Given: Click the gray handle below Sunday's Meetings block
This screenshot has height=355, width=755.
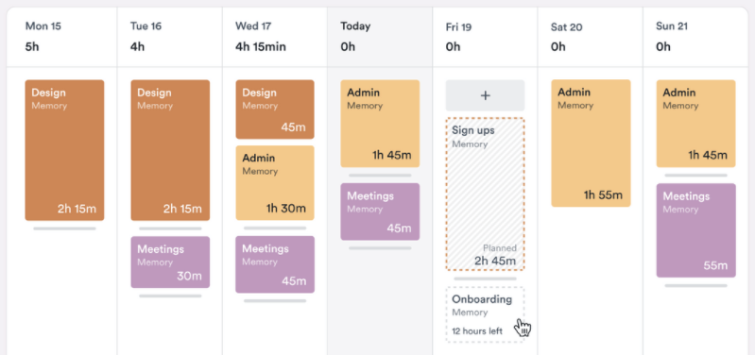Looking at the screenshot, I should click(695, 285).
